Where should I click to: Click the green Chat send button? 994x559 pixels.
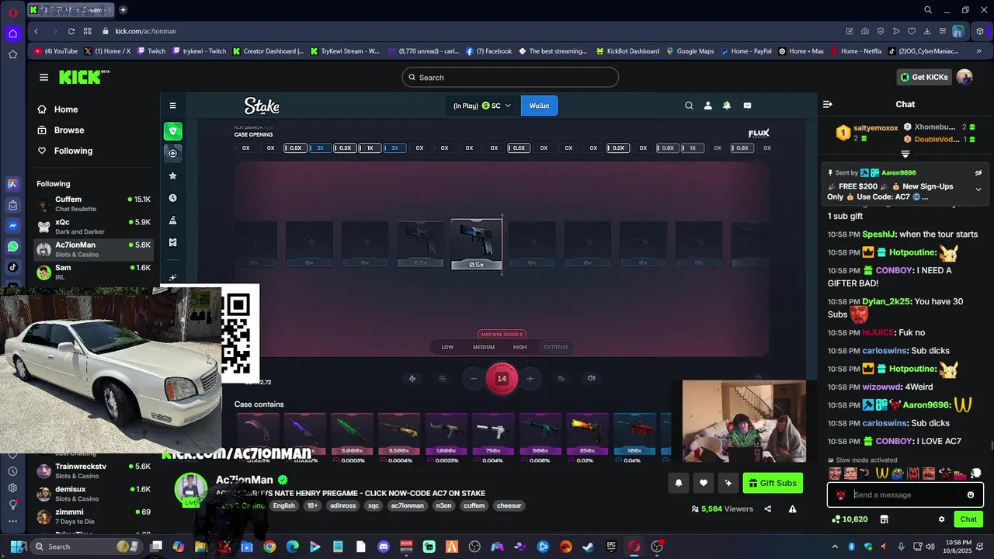click(x=968, y=519)
